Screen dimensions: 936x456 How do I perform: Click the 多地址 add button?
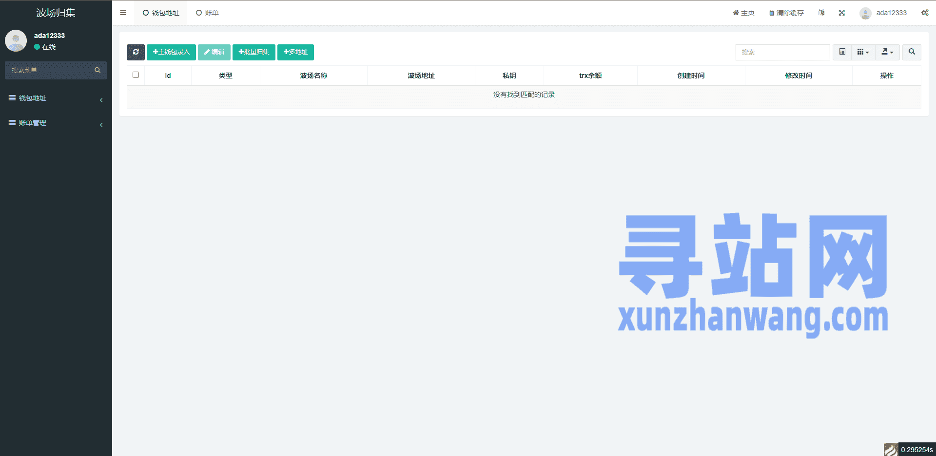tap(295, 52)
